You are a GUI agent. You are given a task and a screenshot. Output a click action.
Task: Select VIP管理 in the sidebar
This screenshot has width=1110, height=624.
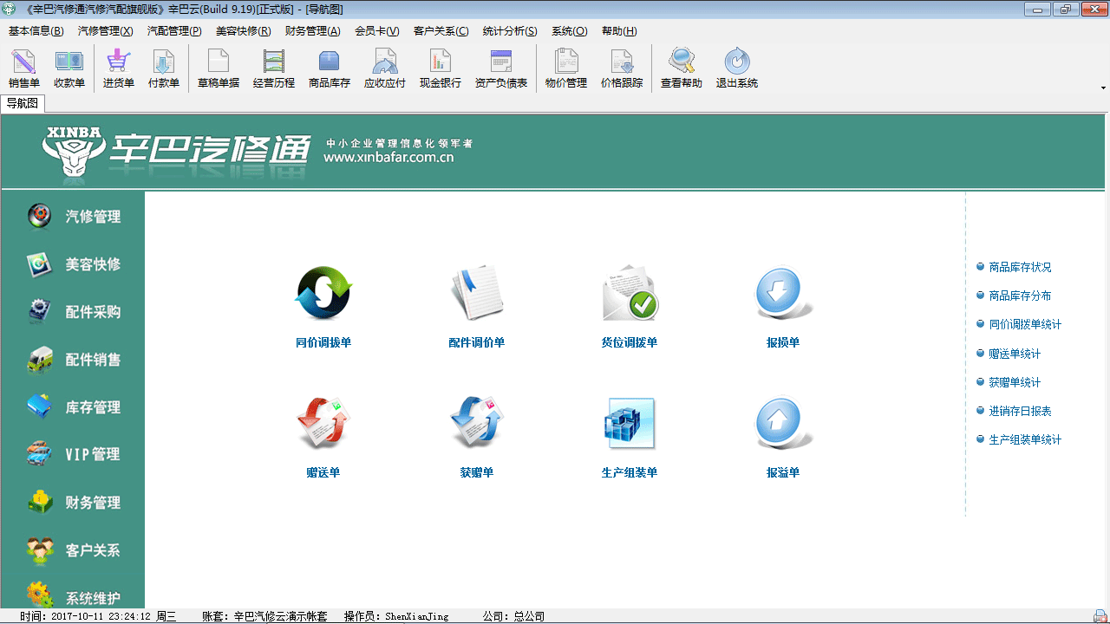coord(73,454)
